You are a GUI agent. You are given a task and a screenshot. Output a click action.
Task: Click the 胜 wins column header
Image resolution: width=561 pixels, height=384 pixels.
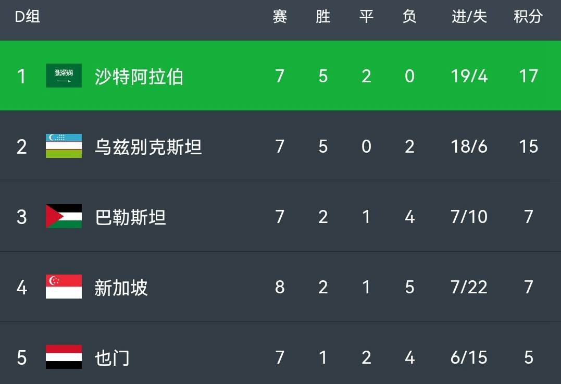tap(323, 17)
